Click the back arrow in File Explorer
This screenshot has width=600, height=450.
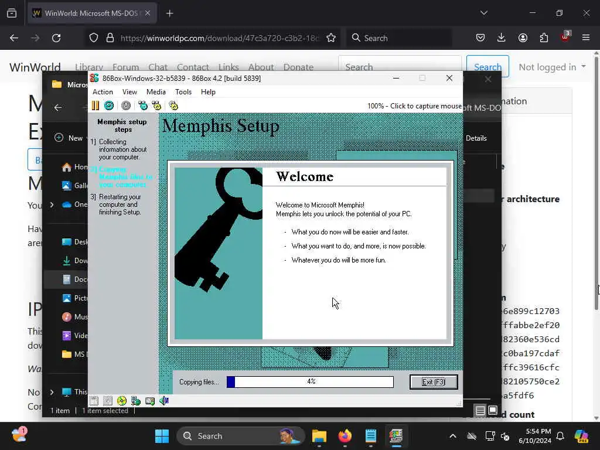pyautogui.click(x=58, y=108)
